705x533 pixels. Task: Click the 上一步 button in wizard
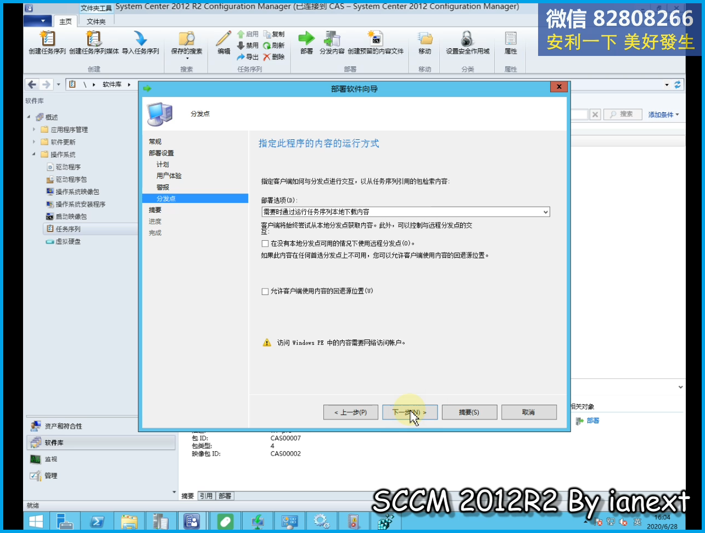(351, 412)
